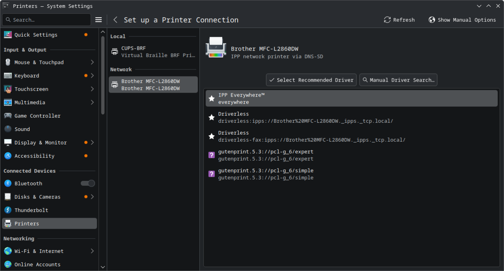Open Accessibility settings
Image resolution: width=504 pixels, height=271 pixels.
pyautogui.click(x=34, y=156)
